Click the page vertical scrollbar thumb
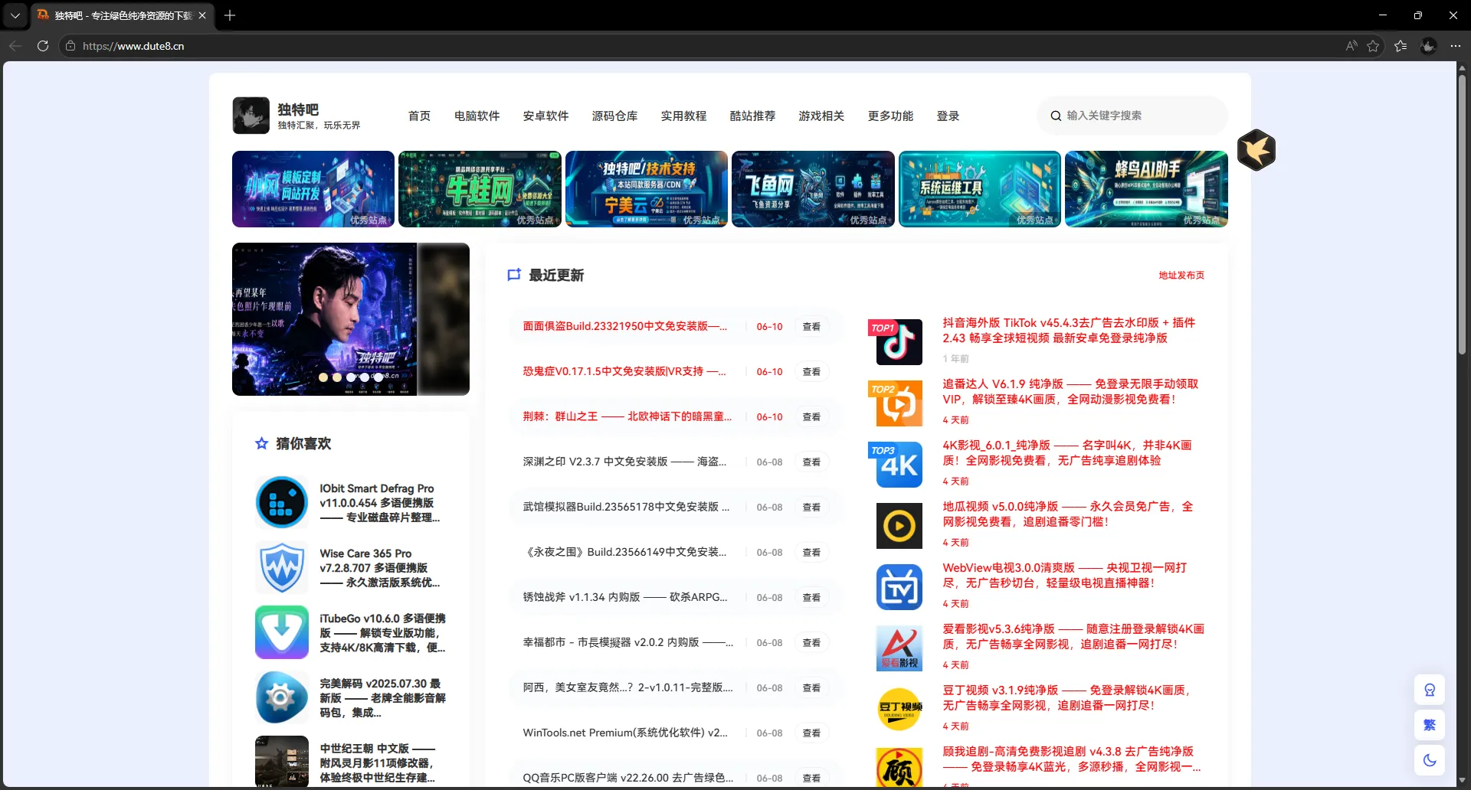Screen dimensions: 1471x790 click(x=1462, y=214)
